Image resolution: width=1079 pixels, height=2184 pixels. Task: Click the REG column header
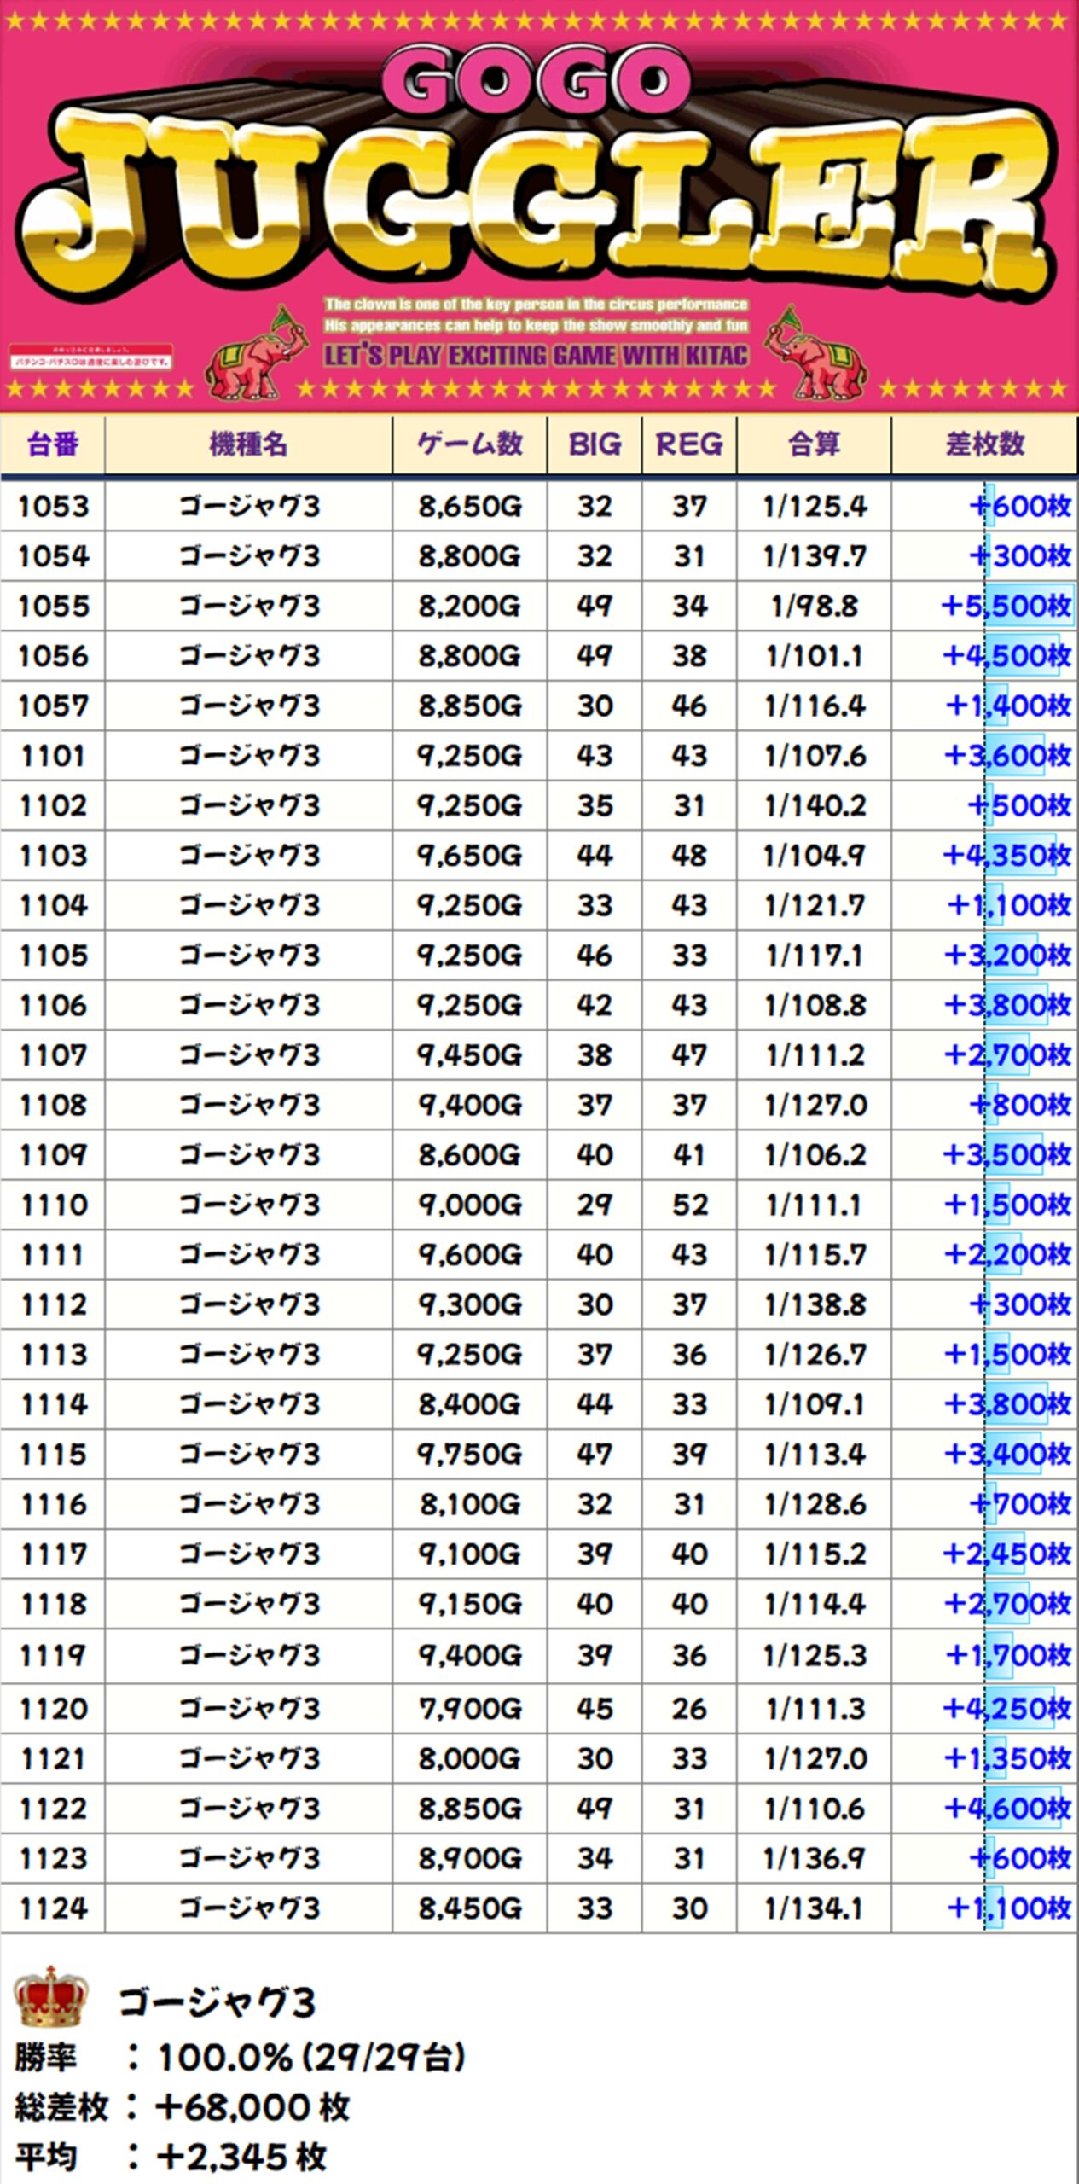point(689,444)
